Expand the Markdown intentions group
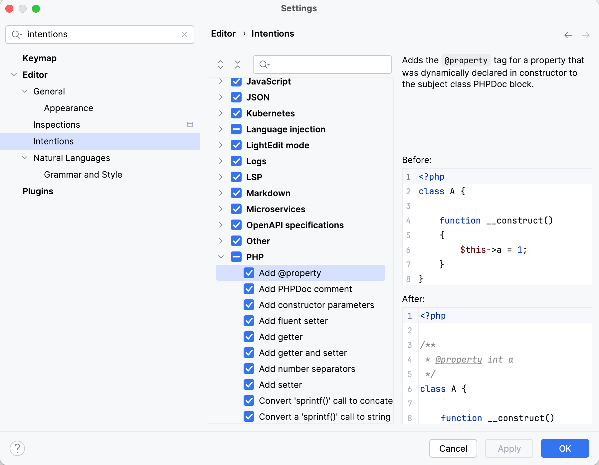599x465 pixels. click(x=221, y=193)
